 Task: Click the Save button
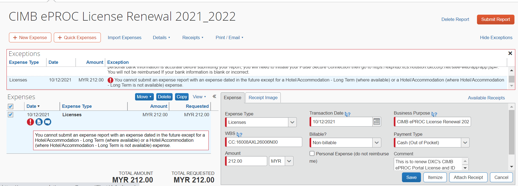411,177
